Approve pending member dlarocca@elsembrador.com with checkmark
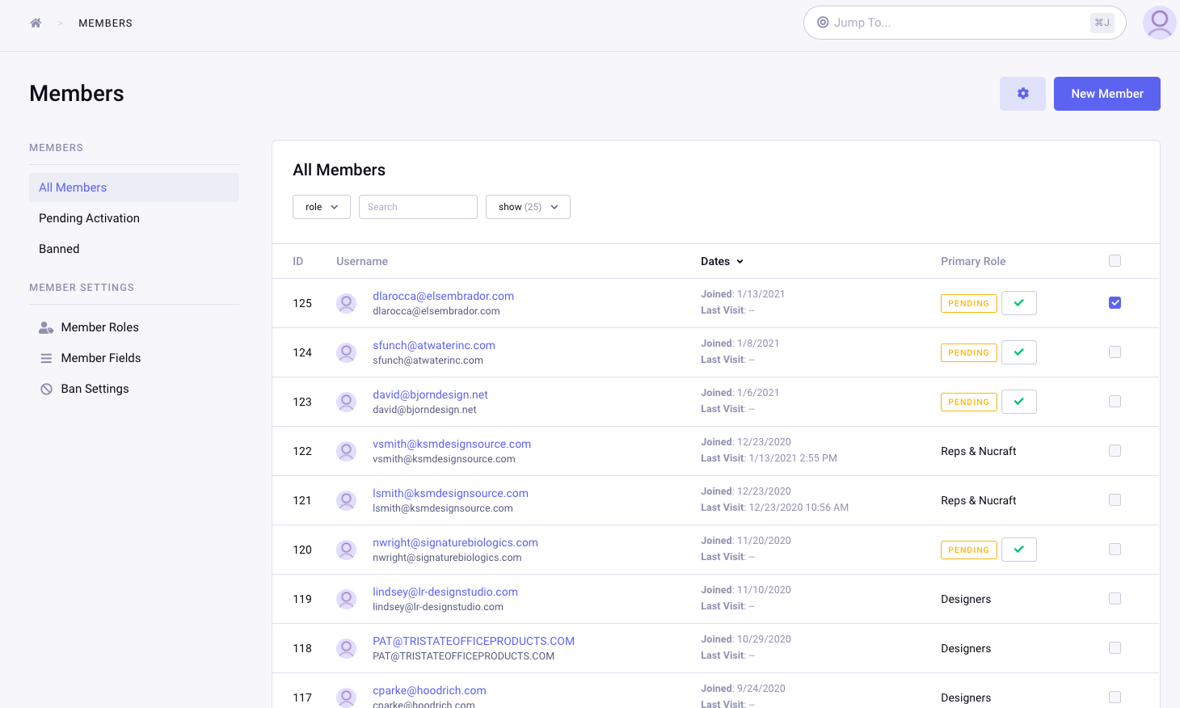Screen dimensions: 1180x708 tap(1019, 303)
